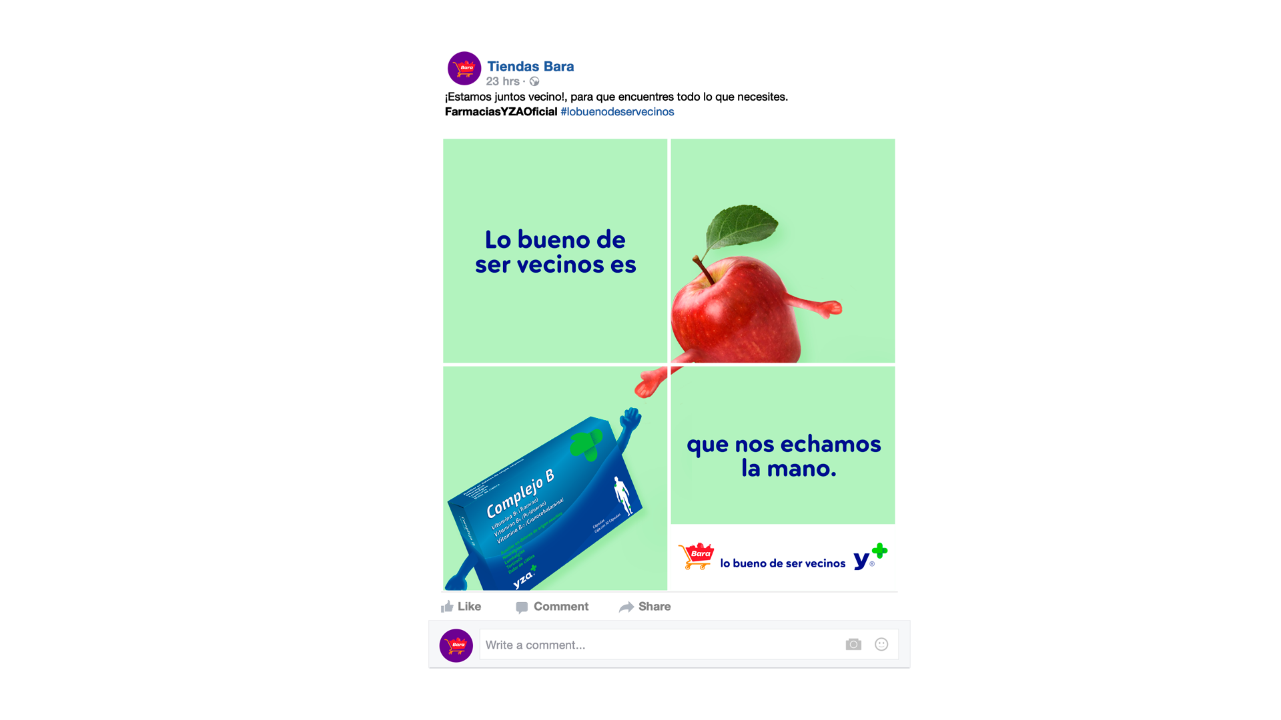Image resolution: width=1281 pixels, height=720 pixels.
Task: Open the red apple image tile
Action: pyautogui.click(x=783, y=251)
